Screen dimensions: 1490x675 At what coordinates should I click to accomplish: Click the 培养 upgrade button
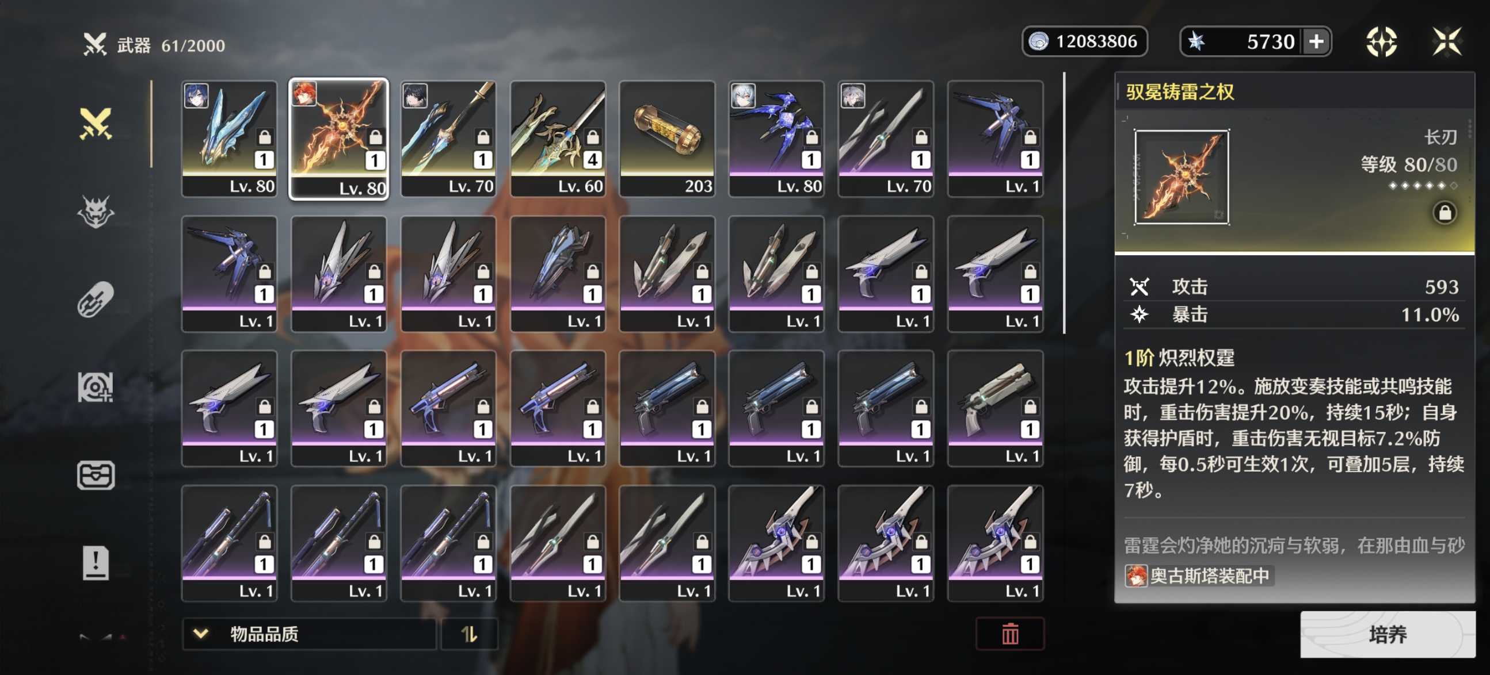[1387, 634]
